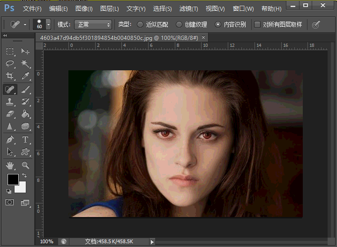Open the brush size 60 picker dropdown
Viewport: 337px width, 247px height.
(x=49, y=24)
